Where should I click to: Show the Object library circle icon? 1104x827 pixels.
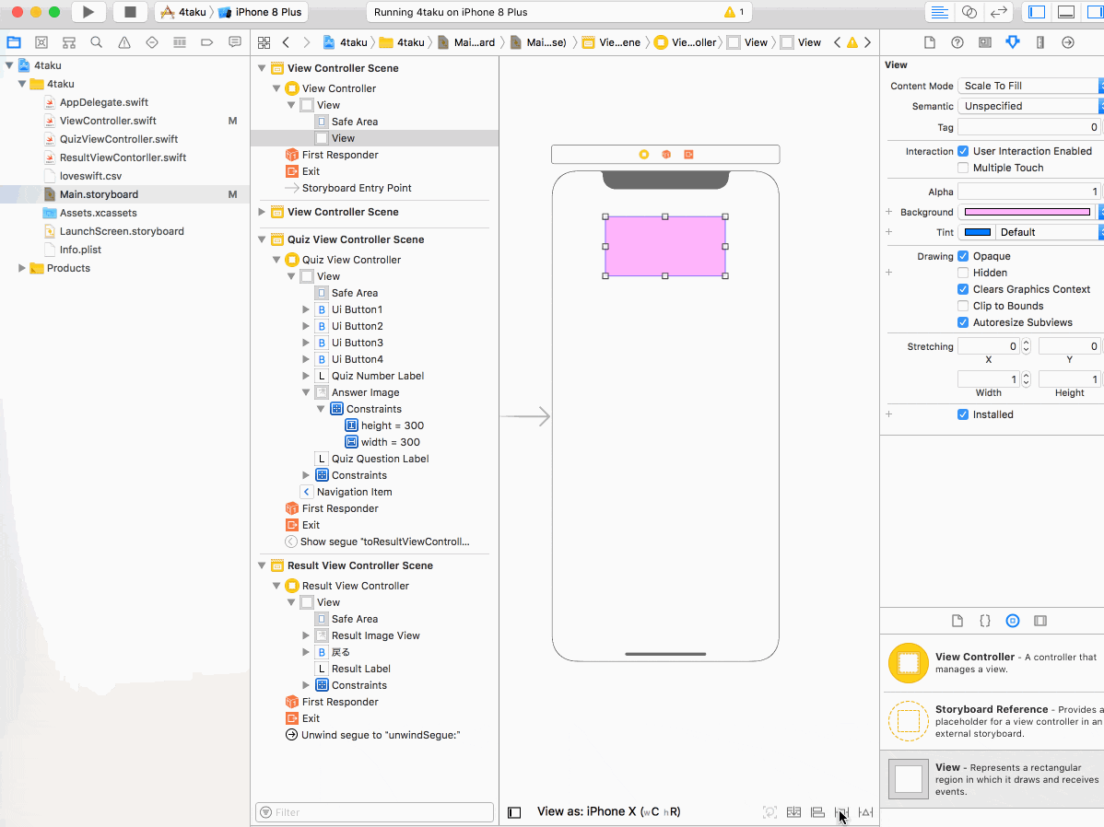tap(1013, 620)
